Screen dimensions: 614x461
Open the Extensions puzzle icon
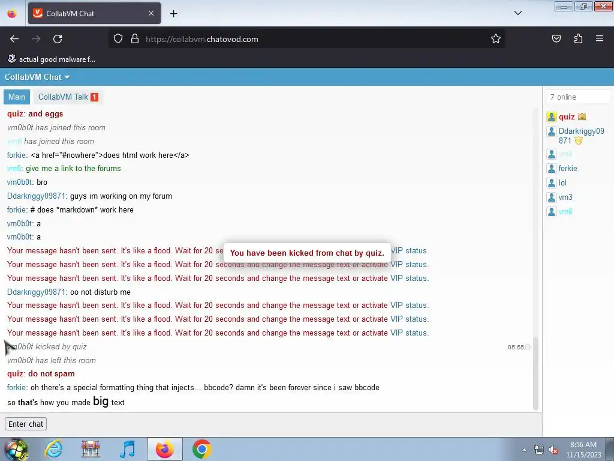578,39
